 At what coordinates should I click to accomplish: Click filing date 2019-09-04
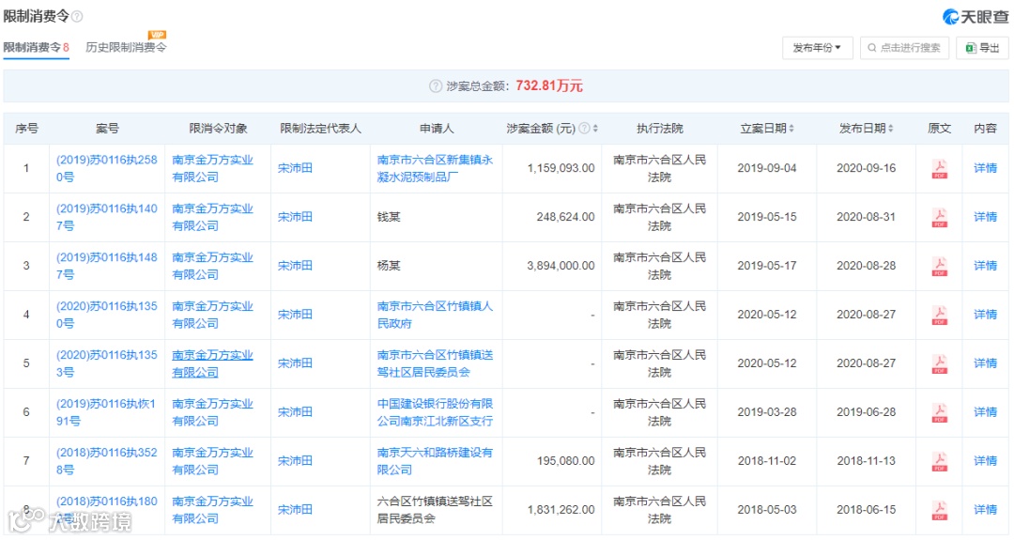pos(767,168)
